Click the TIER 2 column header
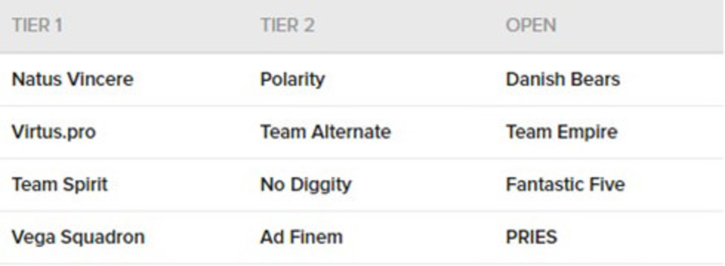The width and height of the screenshot is (725, 266). click(x=287, y=25)
